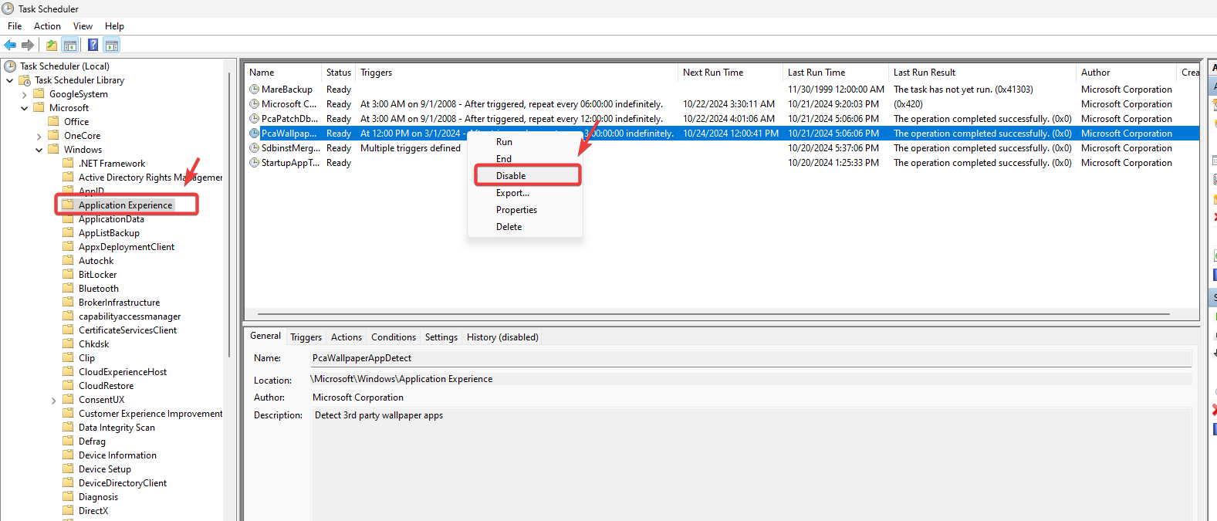1217x521 pixels.
Task: Expand the GoogleSystem folder
Action: click(x=24, y=94)
